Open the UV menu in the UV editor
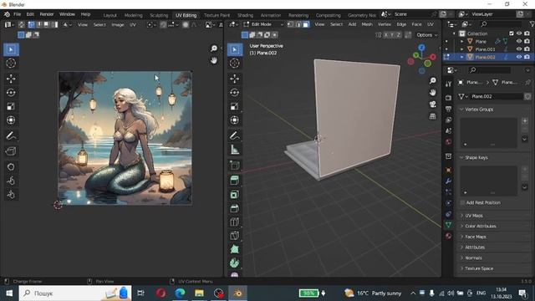Screen dimensions: 535x301 (132, 25)
